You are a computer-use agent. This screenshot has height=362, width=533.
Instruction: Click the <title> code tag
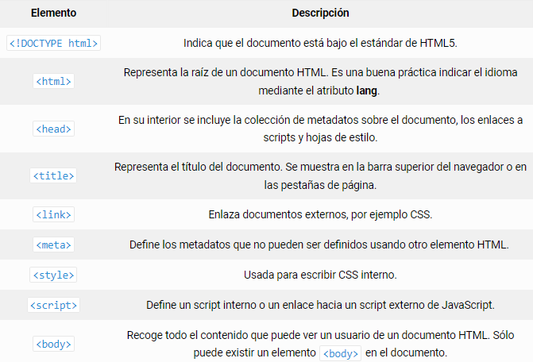pos(54,175)
